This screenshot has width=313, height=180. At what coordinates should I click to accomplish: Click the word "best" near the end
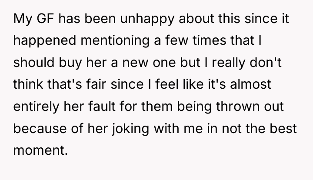point(283,128)
